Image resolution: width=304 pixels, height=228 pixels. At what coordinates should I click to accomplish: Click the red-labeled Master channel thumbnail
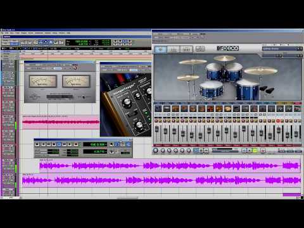coord(297,109)
